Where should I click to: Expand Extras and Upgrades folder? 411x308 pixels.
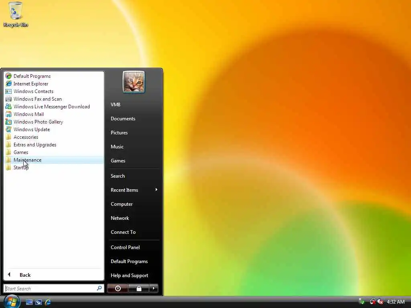pyautogui.click(x=54, y=144)
